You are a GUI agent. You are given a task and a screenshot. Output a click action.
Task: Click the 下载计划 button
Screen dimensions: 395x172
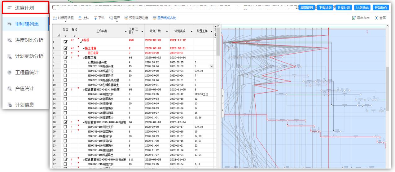coord(325,7)
